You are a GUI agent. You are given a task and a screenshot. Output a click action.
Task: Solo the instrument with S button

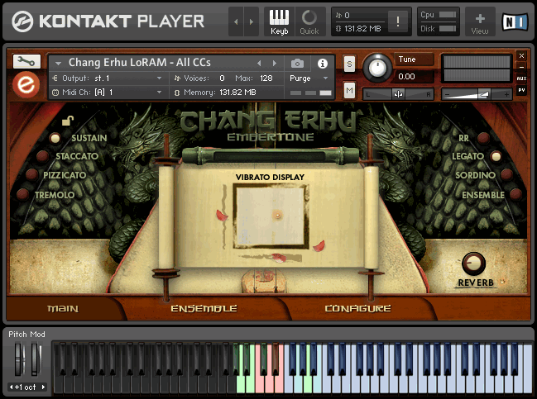(349, 64)
